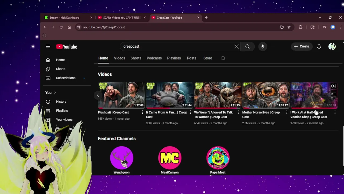Open the notifications bell
The height and width of the screenshot is (194, 344).
pyautogui.click(x=319, y=47)
